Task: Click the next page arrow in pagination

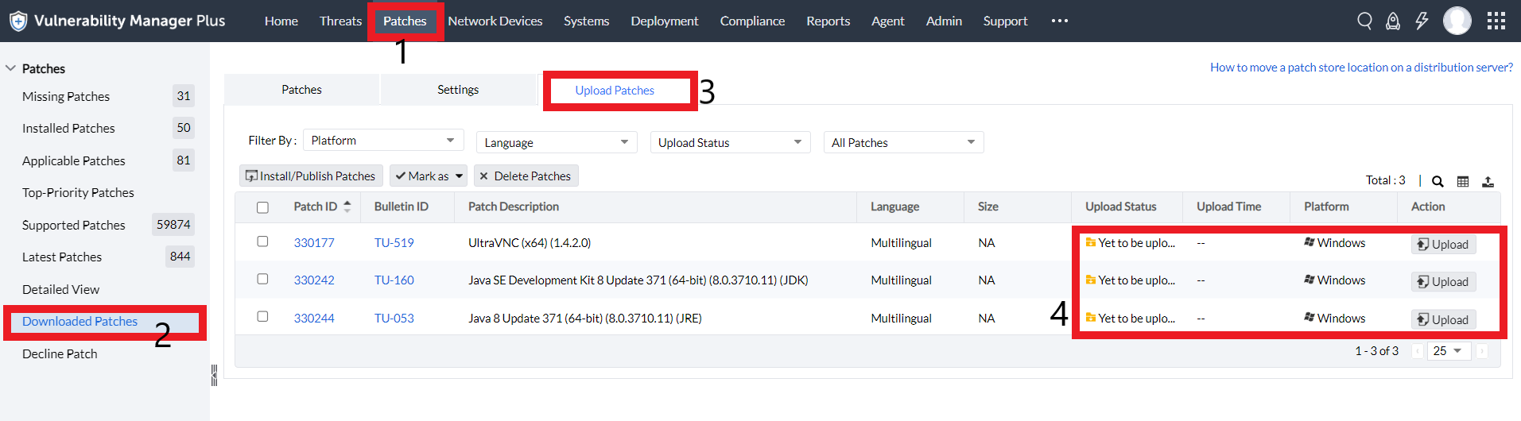Action: point(1482,351)
